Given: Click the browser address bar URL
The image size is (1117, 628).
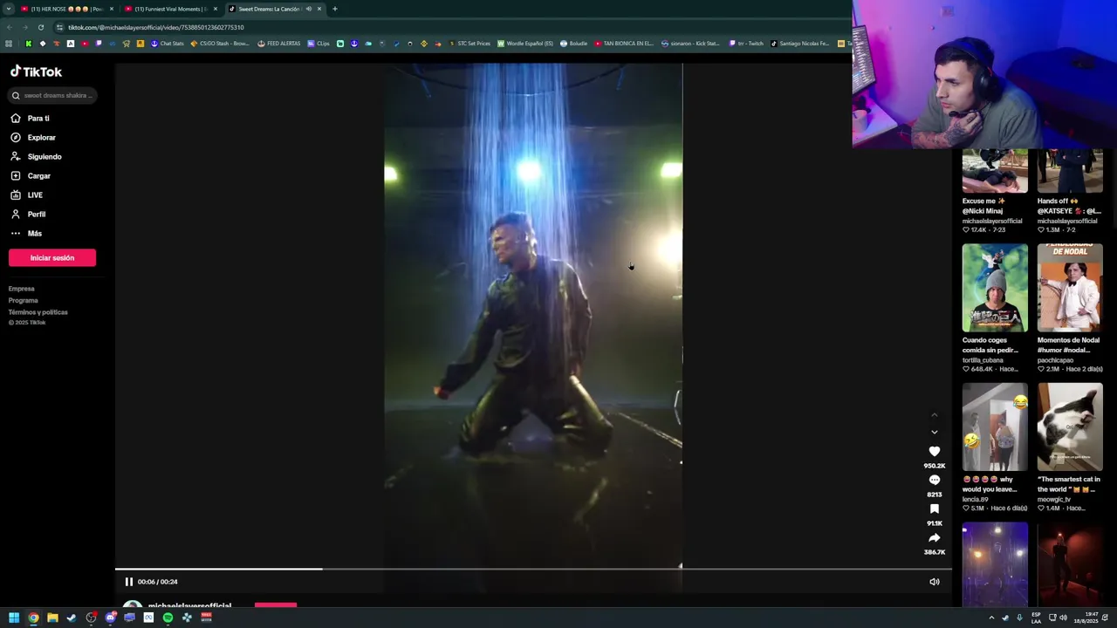Looking at the screenshot, I should (155, 27).
